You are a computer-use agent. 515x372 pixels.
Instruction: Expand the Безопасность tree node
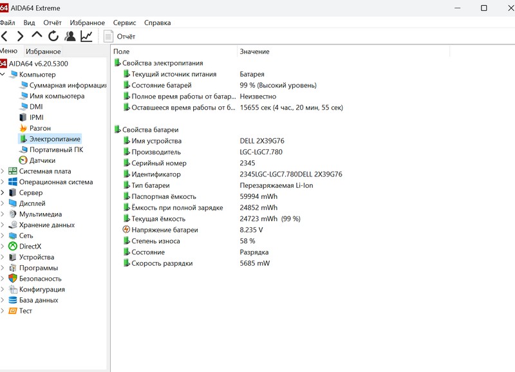pos(3,279)
